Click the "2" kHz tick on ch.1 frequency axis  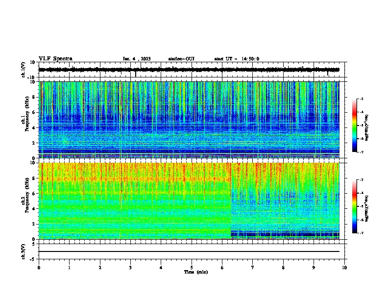point(34,143)
